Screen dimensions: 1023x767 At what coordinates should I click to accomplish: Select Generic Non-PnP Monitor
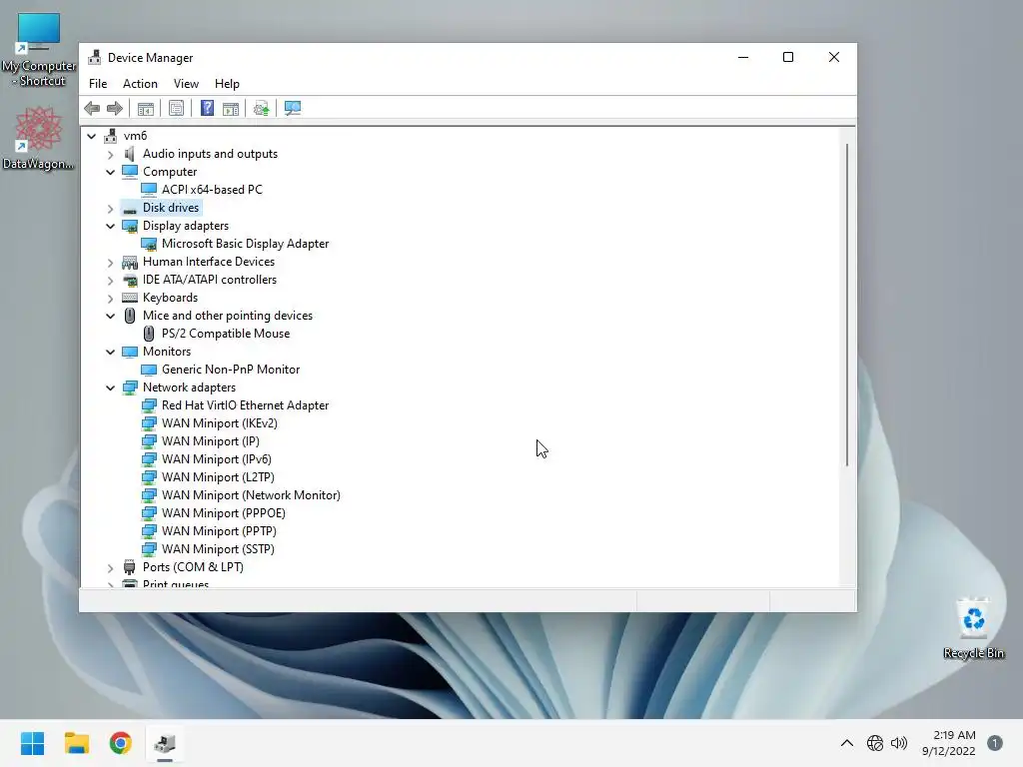tap(231, 370)
